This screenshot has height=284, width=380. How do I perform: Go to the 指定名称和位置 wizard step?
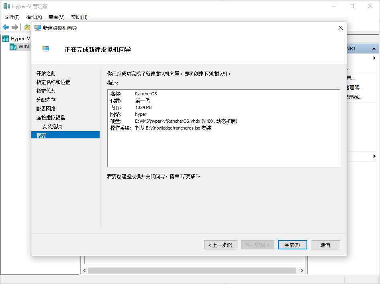click(53, 82)
